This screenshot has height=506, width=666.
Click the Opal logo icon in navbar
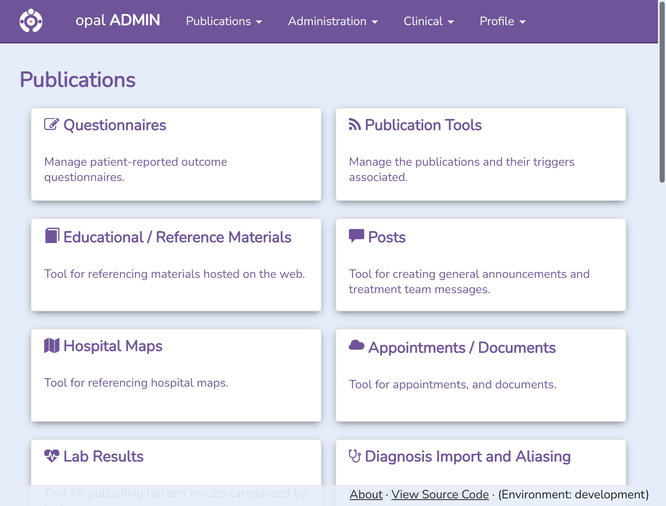31,21
